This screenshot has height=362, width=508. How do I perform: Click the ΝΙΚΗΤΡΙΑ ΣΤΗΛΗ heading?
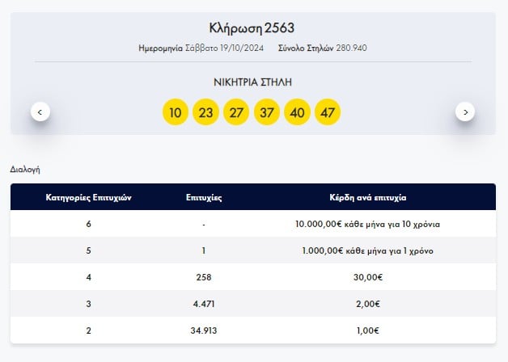252,82
